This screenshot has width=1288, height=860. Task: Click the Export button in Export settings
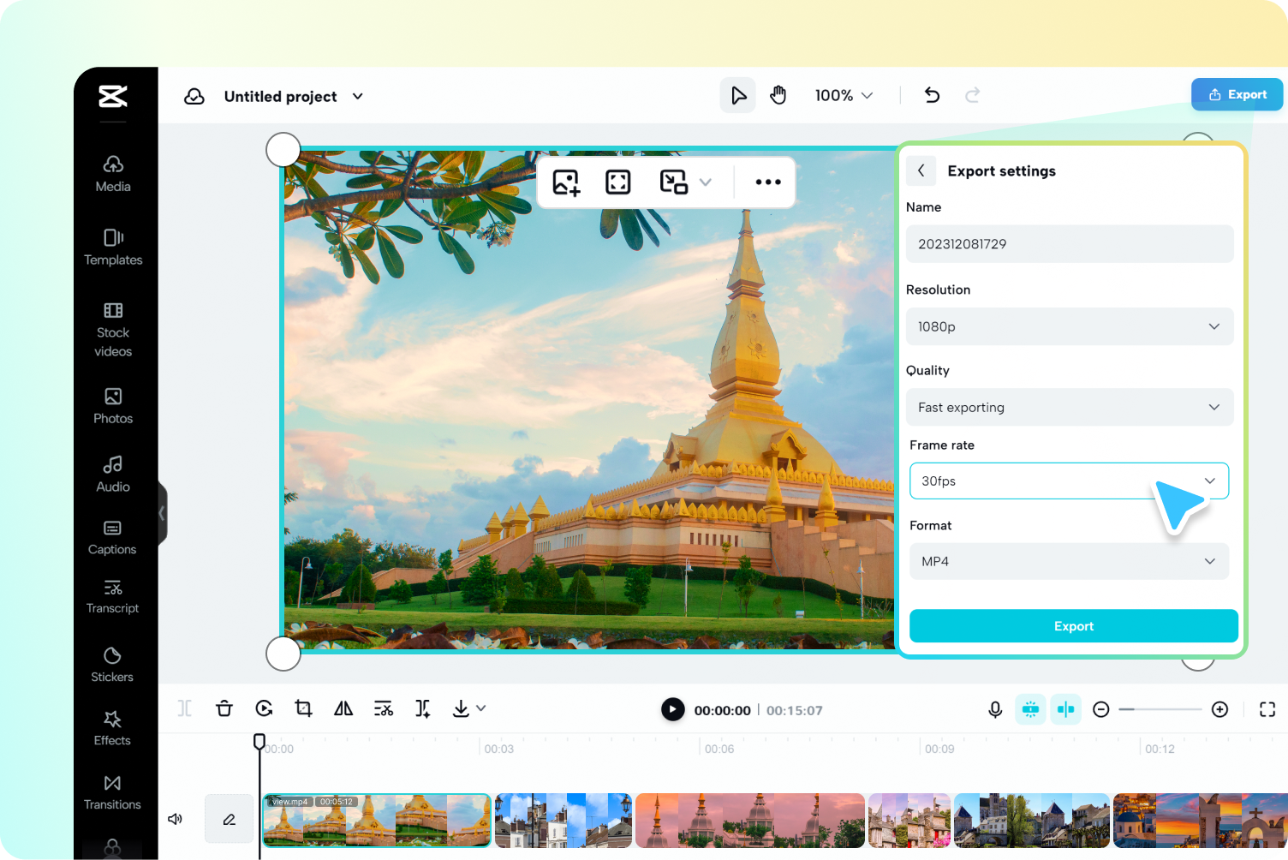tap(1073, 626)
